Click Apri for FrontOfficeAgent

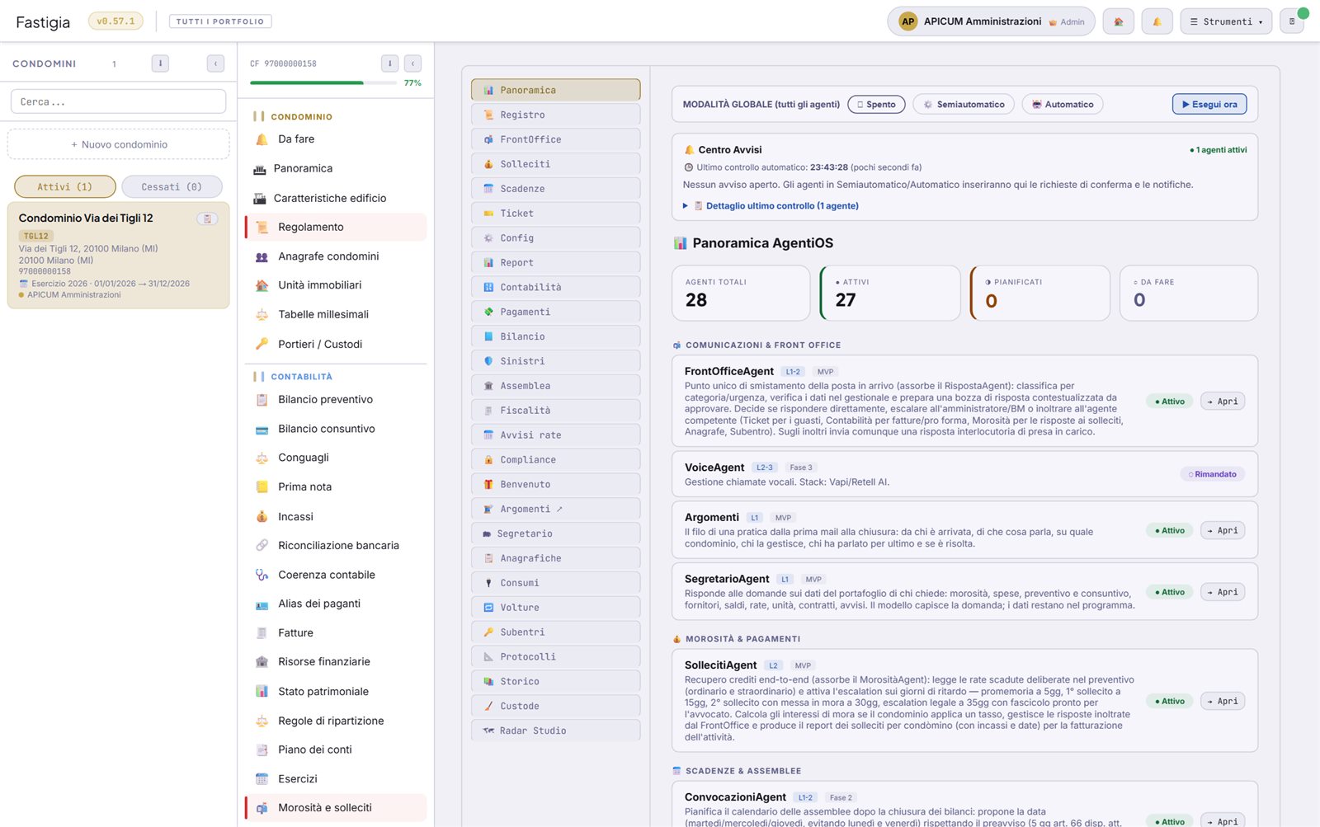tap(1223, 402)
